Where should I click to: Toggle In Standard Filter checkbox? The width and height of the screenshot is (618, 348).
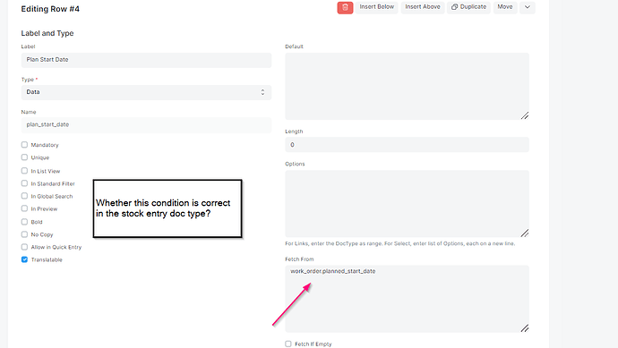pyautogui.click(x=24, y=183)
